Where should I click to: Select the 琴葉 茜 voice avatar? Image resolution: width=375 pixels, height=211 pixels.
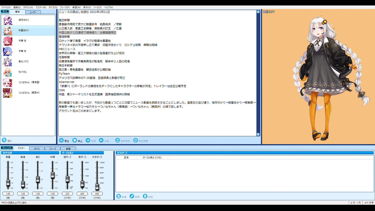[x=8, y=41]
